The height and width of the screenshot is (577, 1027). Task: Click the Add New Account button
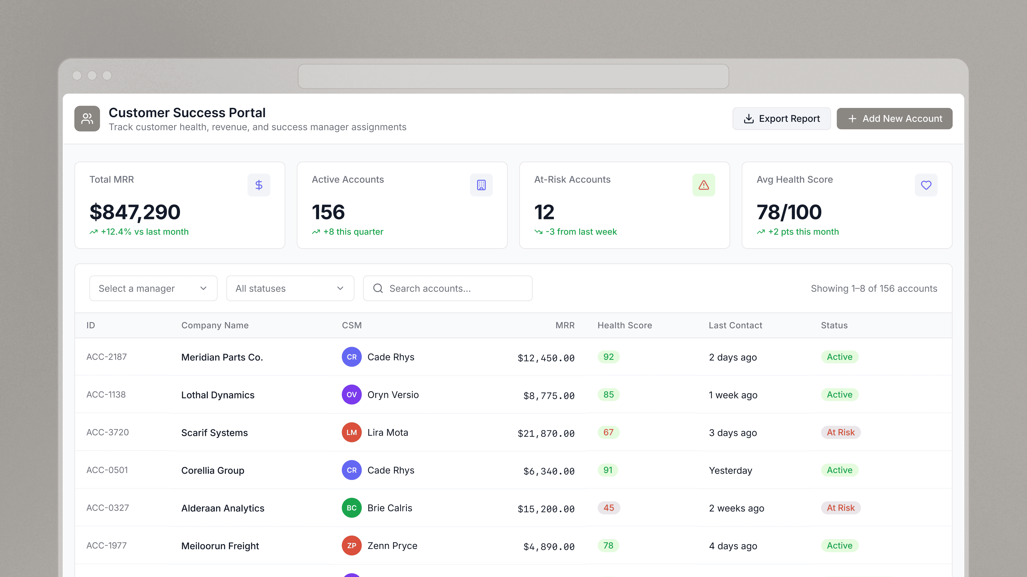pyautogui.click(x=894, y=119)
